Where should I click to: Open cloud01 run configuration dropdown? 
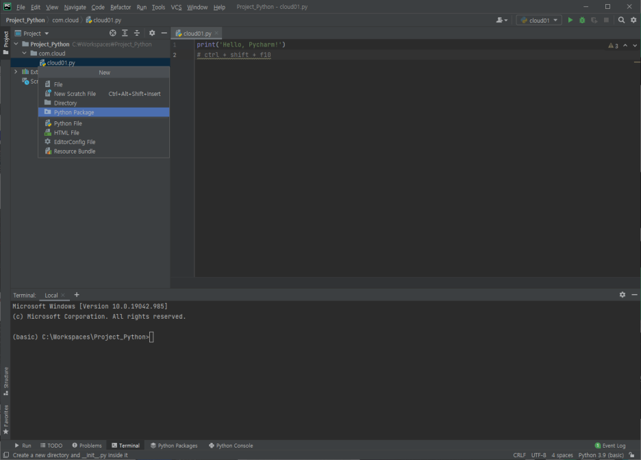point(539,20)
